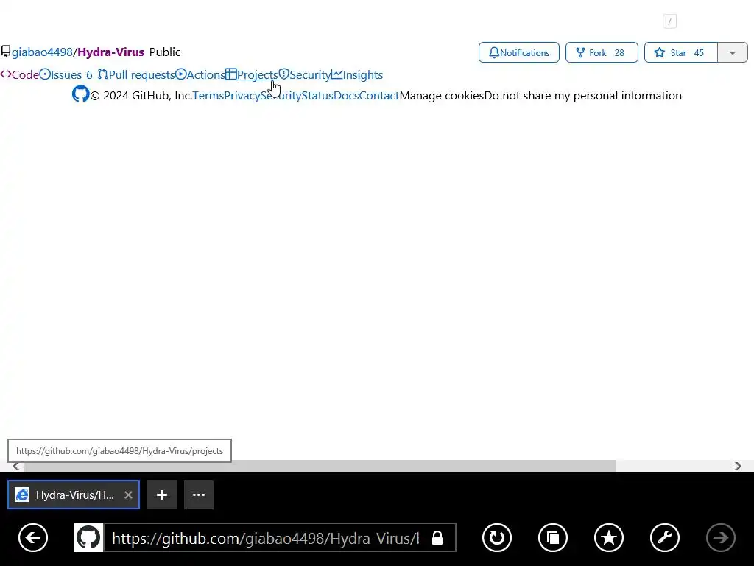The width and height of the screenshot is (754, 566).
Task: Open a new browser tab with plus button
Action: click(x=161, y=495)
